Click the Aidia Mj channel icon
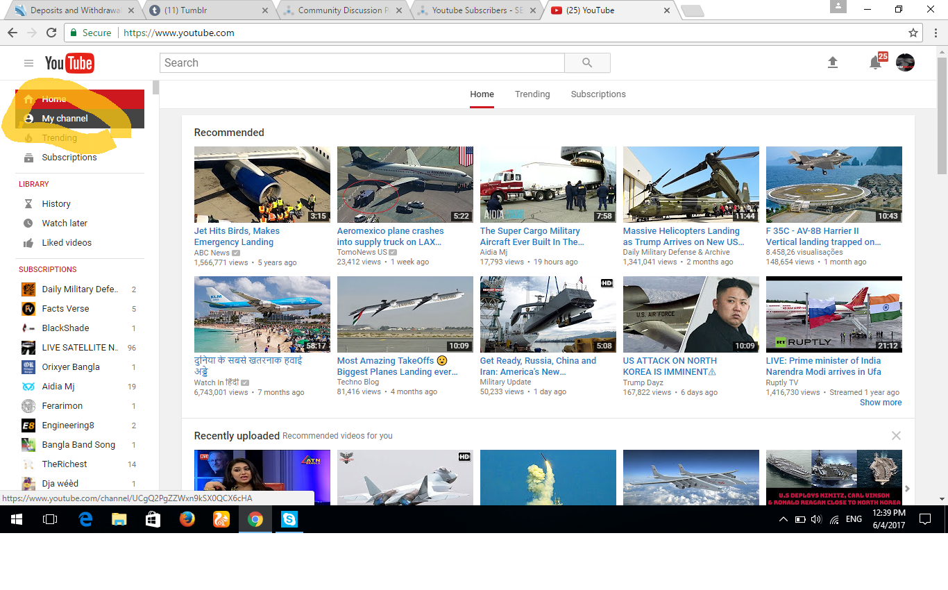Image resolution: width=948 pixels, height=590 pixels. (28, 387)
